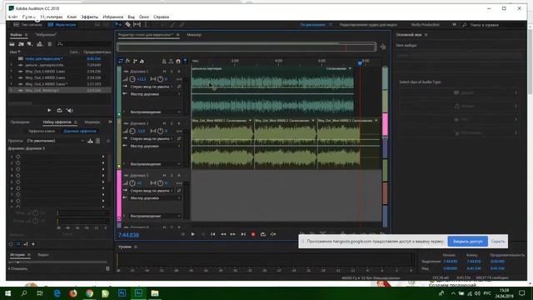
Task: Show the Sends view in track header toolbar
Action: [135, 61]
